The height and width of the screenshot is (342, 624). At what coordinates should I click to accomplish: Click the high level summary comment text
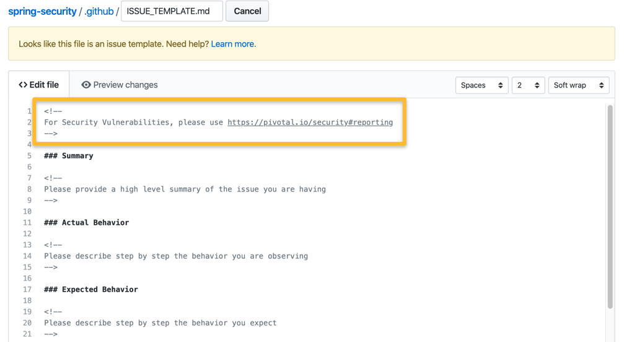tap(185, 190)
